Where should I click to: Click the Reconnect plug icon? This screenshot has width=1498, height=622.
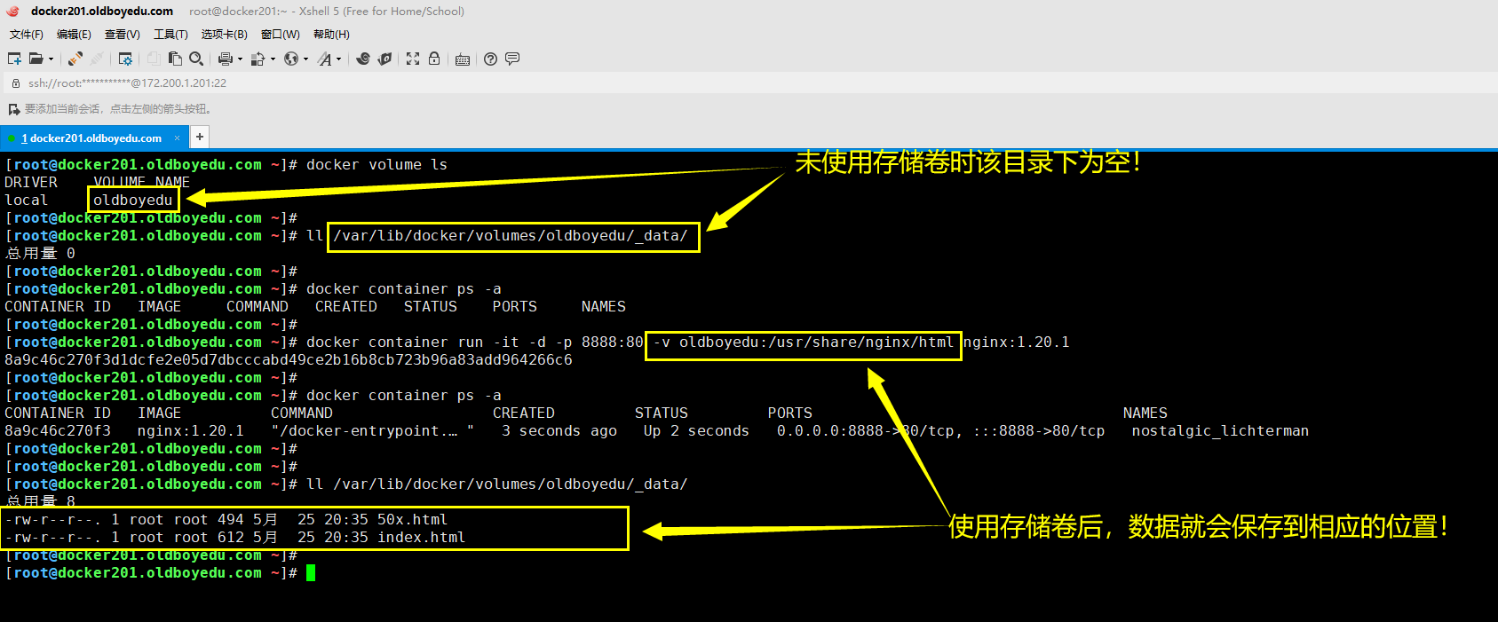pyautogui.click(x=75, y=59)
